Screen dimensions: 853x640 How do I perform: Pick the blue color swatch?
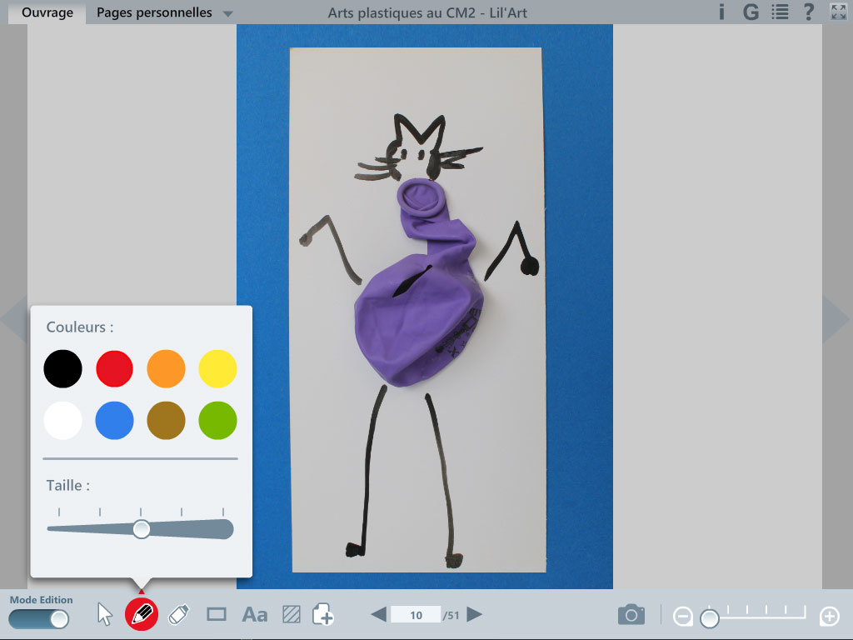point(114,420)
